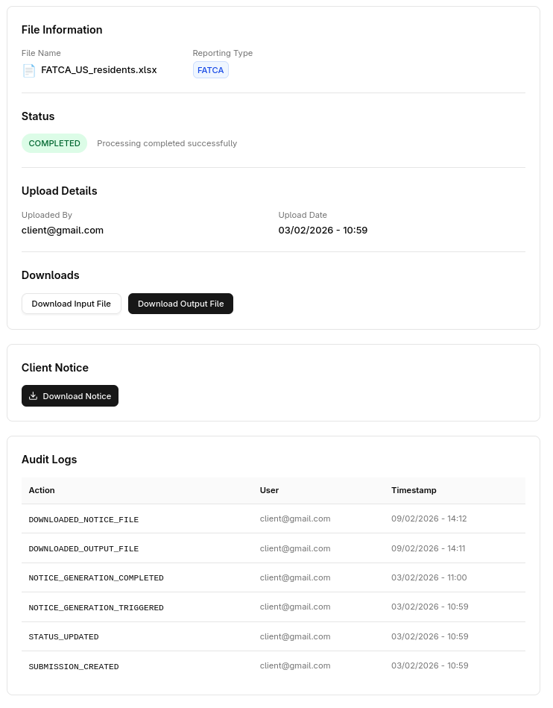Click the FATCA reporting type badge
The image size is (553, 708).
pos(210,70)
